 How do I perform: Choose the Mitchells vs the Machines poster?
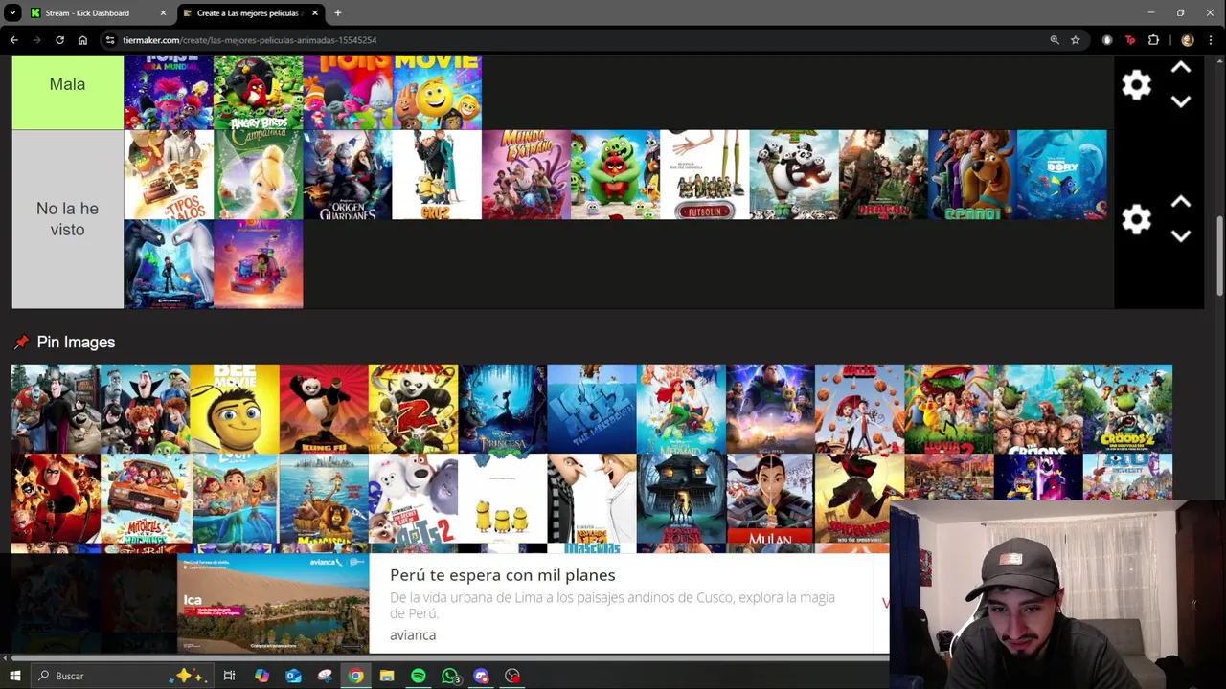(x=145, y=499)
